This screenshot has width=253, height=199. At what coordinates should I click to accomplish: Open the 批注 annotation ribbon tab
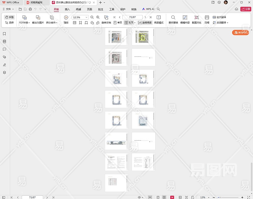coord(100,9)
